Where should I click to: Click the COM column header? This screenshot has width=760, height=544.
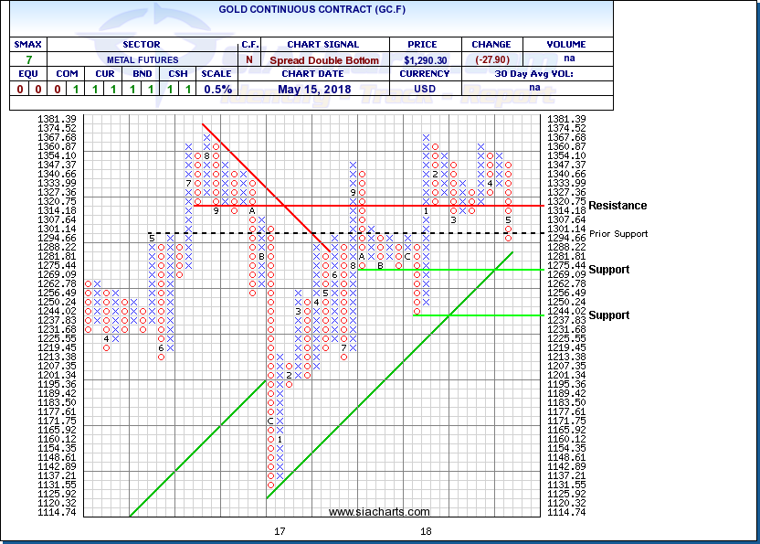pyautogui.click(x=66, y=73)
